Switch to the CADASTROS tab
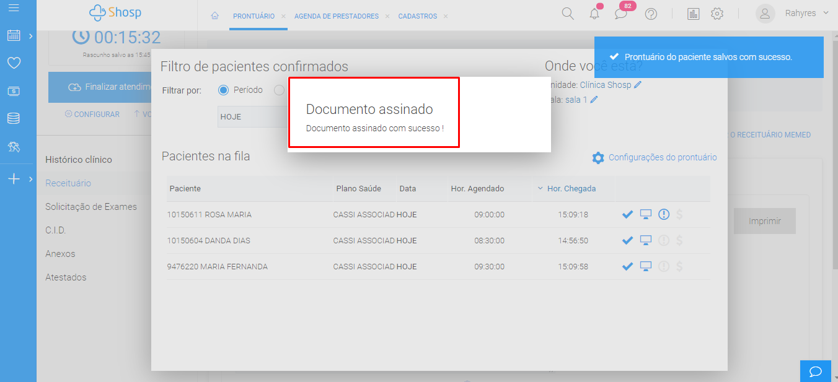The image size is (838, 382). pyautogui.click(x=418, y=16)
